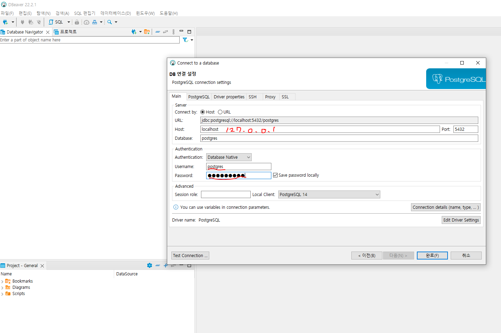Viewport: 501px width, 333px height.
Task: Click 완료(F) finish button
Action: [432, 256]
